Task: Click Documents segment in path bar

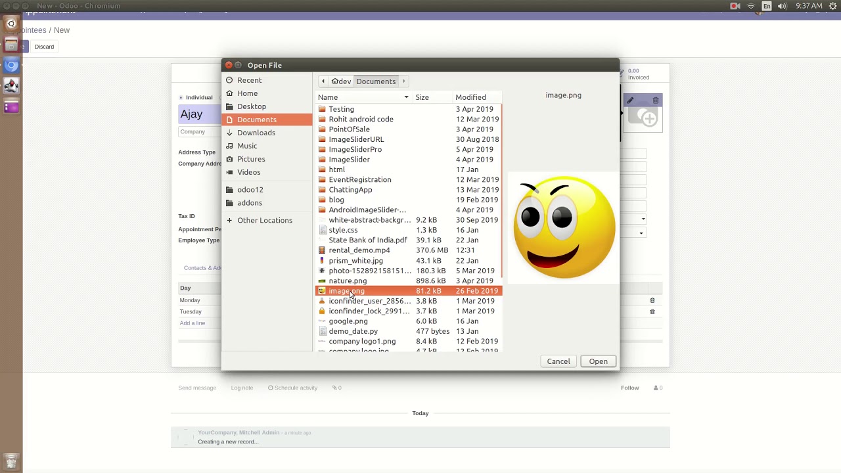Action: (376, 81)
